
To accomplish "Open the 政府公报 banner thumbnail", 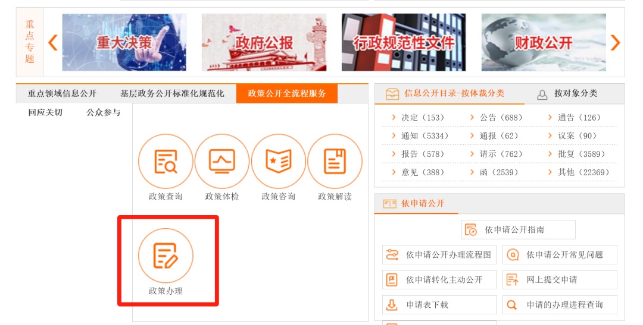I will tap(264, 42).
